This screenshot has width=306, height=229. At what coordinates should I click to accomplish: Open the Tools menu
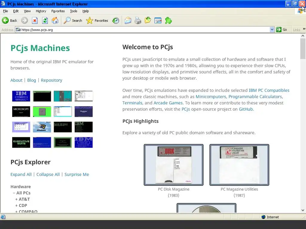(74, 11)
